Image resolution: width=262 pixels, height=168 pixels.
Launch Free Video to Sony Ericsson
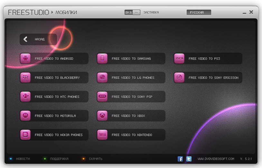tap(208, 78)
